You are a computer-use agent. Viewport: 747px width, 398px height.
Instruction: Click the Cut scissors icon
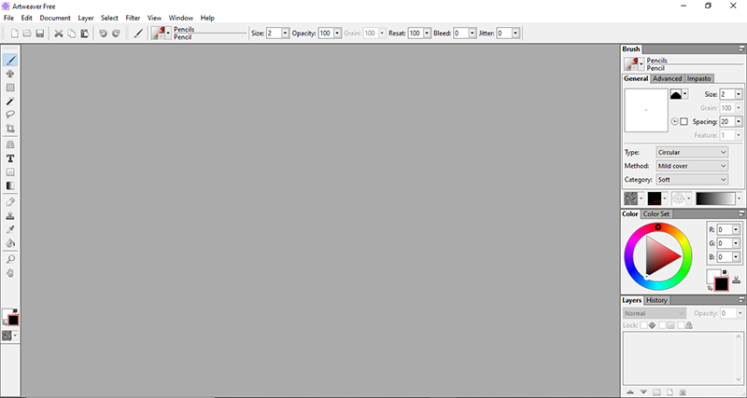[59, 33]
